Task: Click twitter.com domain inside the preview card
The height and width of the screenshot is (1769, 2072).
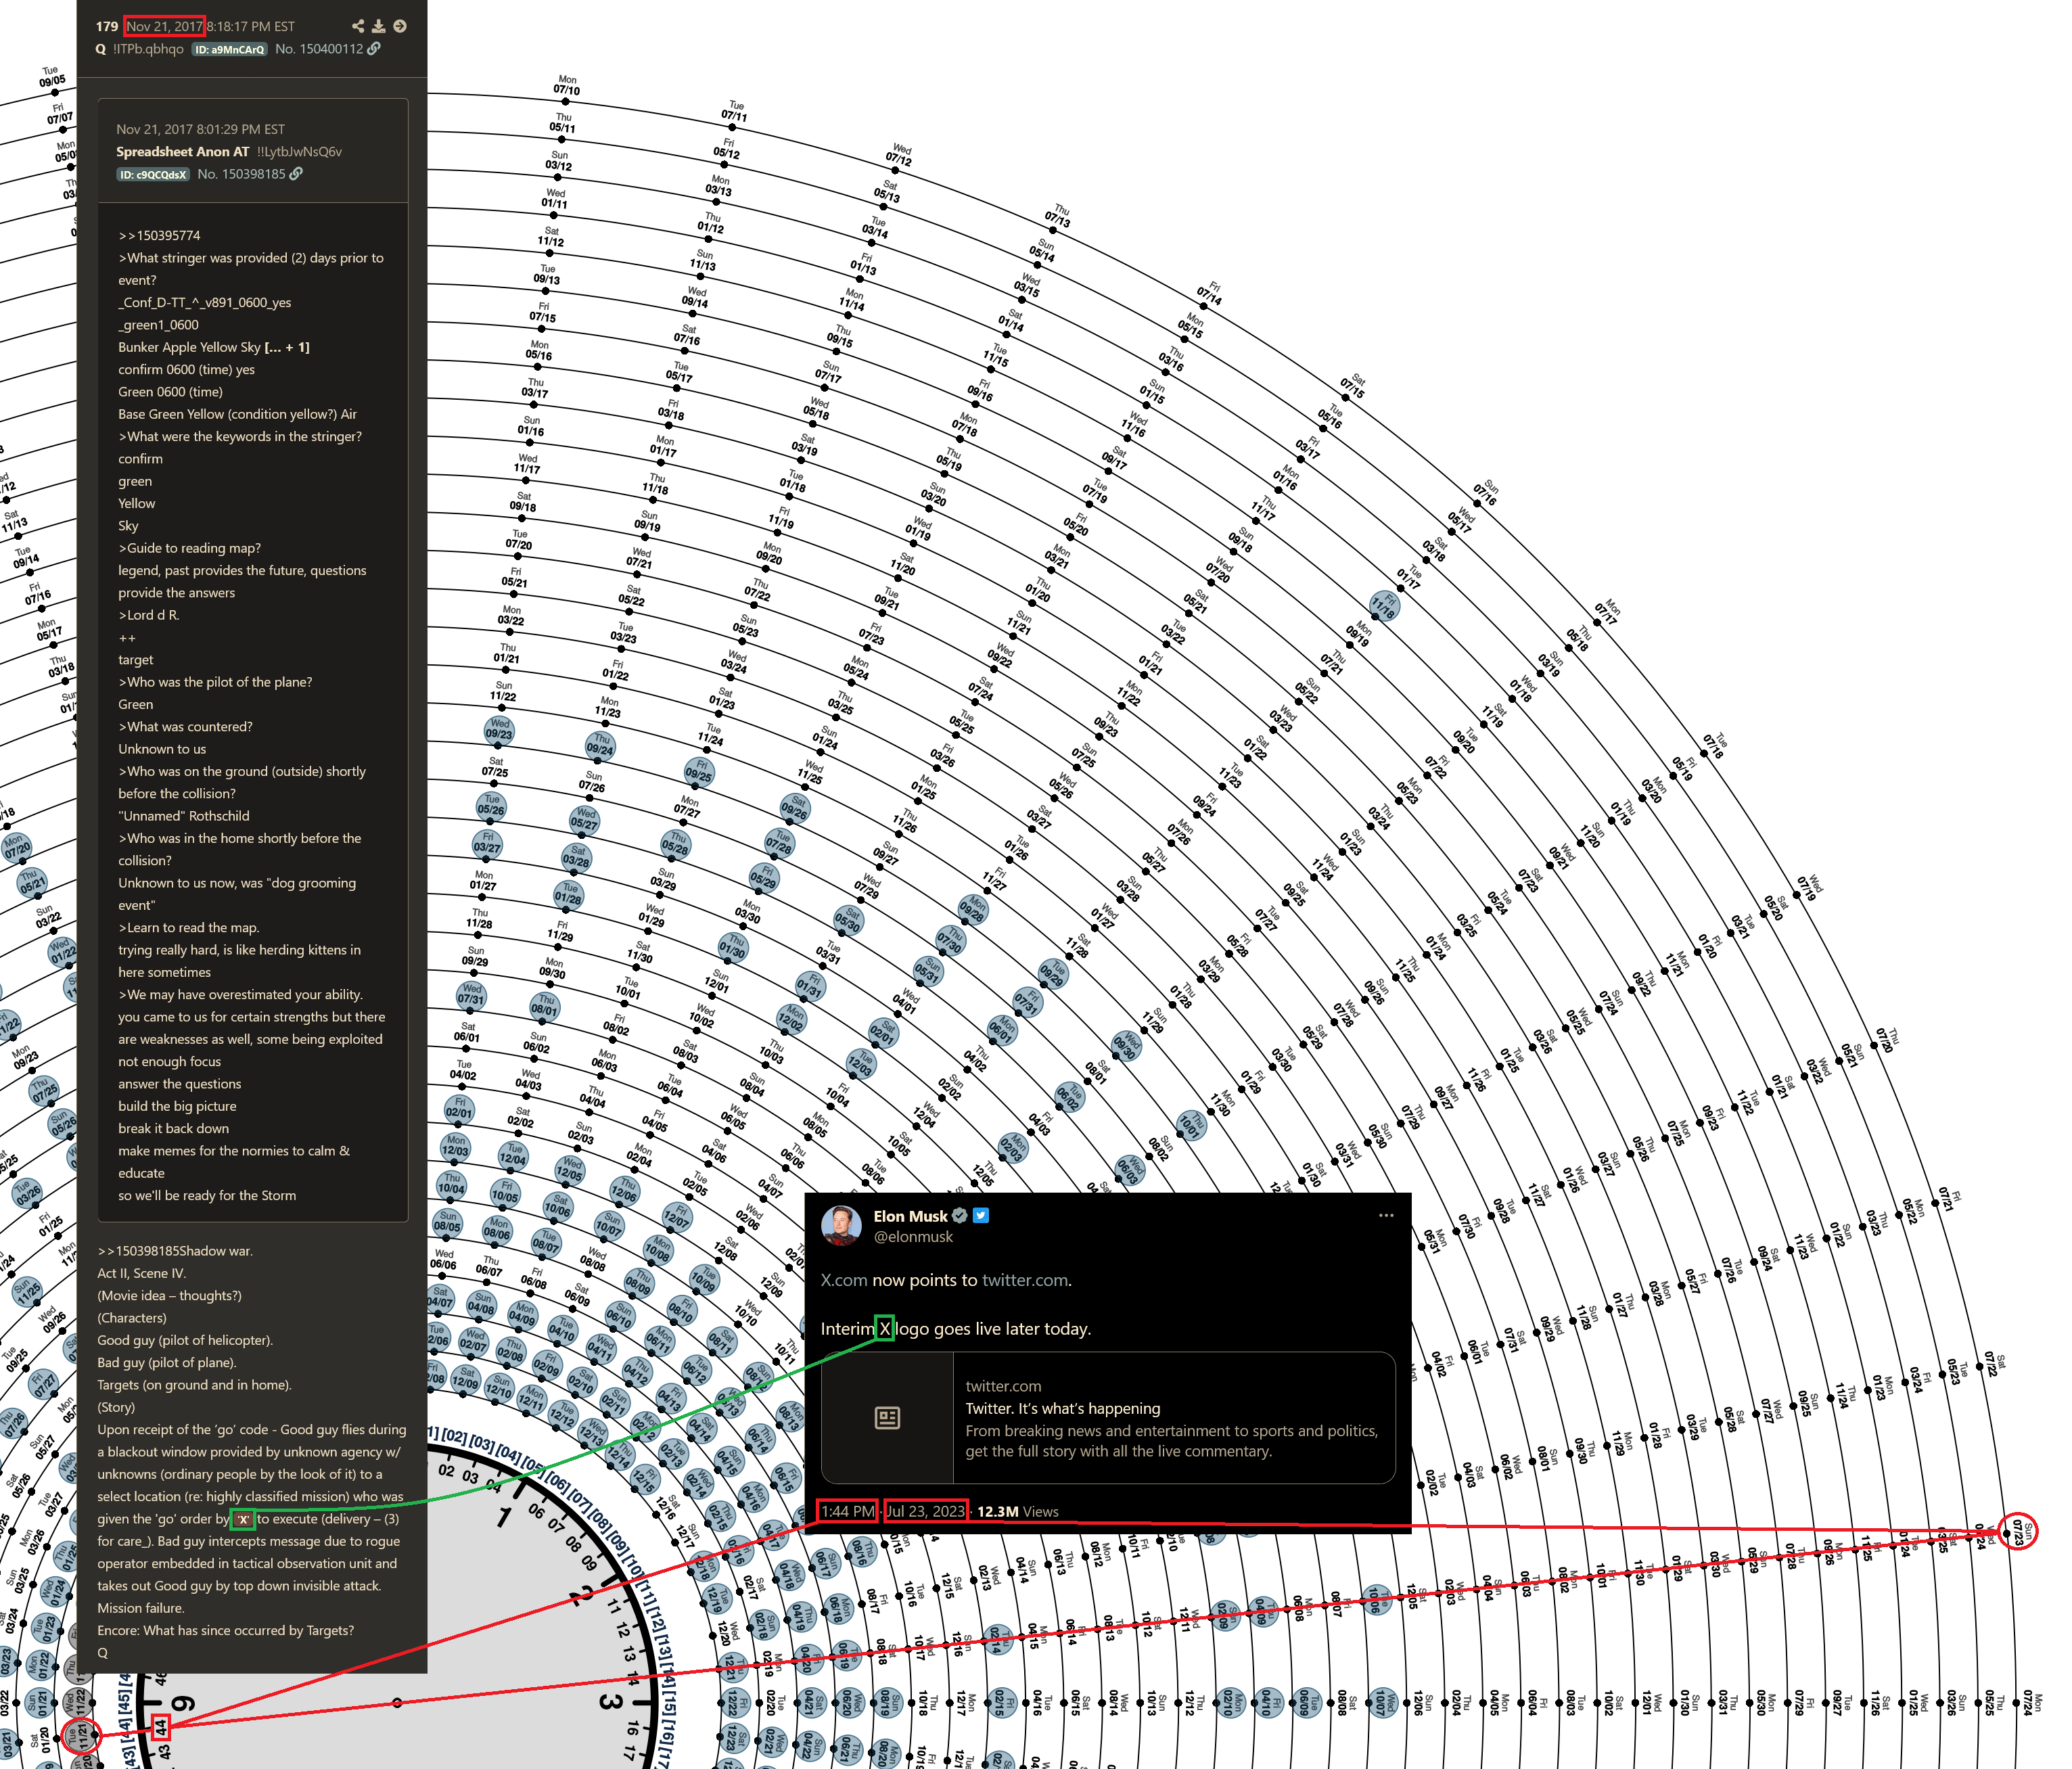Action: (x=1003, y=1386)
